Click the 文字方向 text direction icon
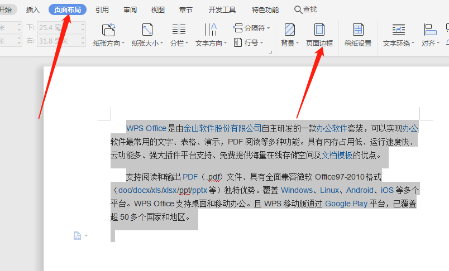The height and width of the screenshot is (271, 449). point(211,30)
